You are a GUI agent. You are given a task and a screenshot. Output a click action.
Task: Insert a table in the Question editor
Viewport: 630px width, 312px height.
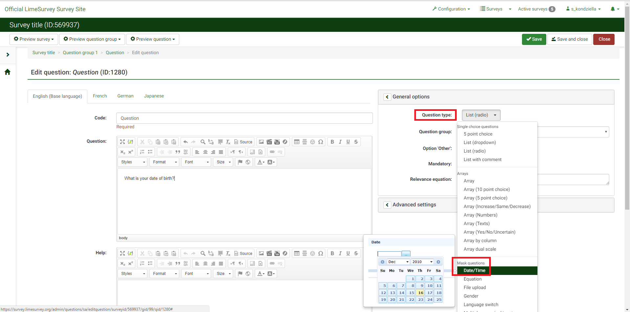point(297,142)
